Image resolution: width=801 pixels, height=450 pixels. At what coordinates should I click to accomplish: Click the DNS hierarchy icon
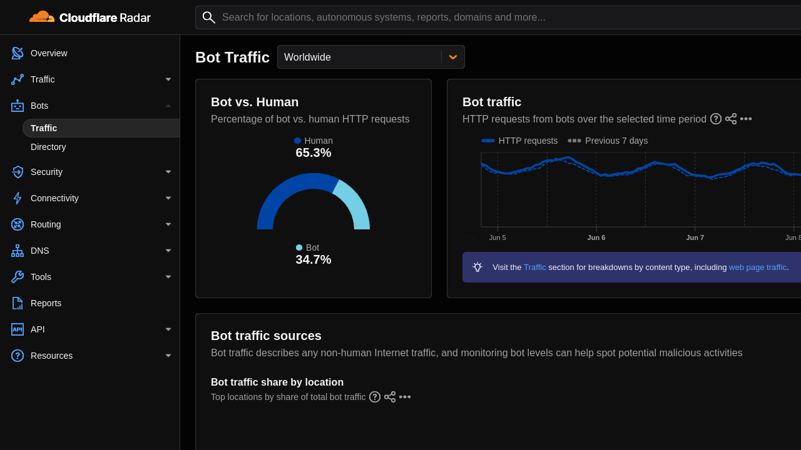point(18,251)
